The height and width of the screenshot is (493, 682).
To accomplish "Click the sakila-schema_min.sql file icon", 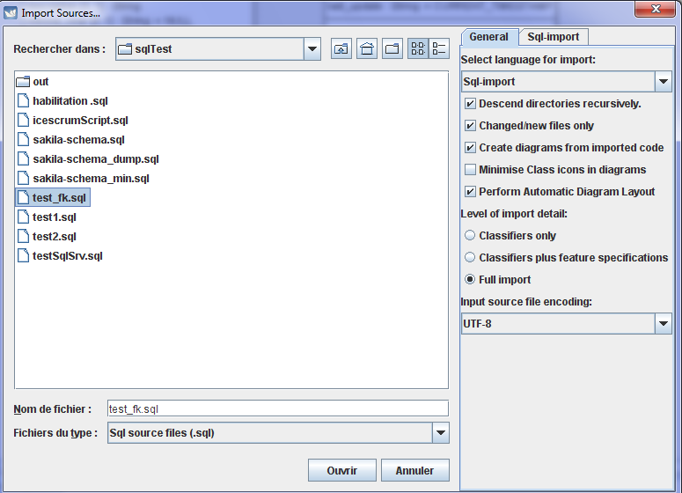I will tap(23, 179).
